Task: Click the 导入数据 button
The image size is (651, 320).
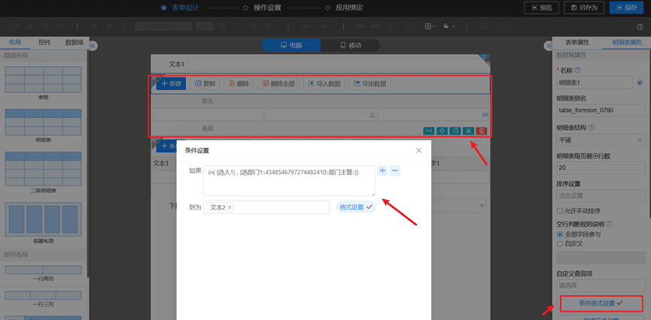Action: (x=324, y=83)
